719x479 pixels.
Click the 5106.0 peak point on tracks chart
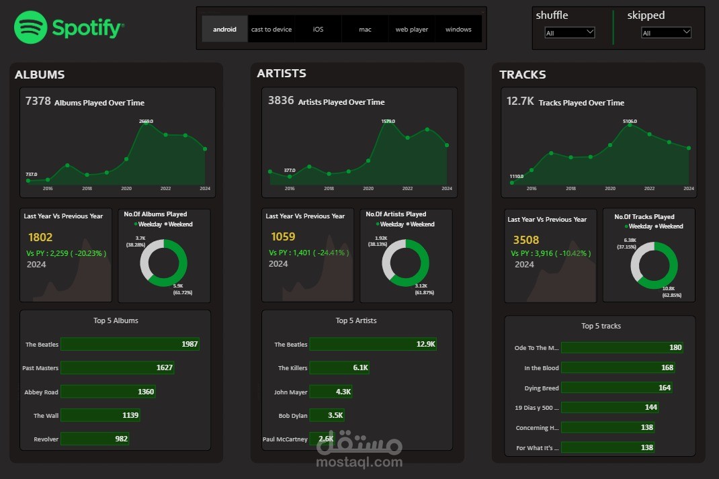point(630,125)
